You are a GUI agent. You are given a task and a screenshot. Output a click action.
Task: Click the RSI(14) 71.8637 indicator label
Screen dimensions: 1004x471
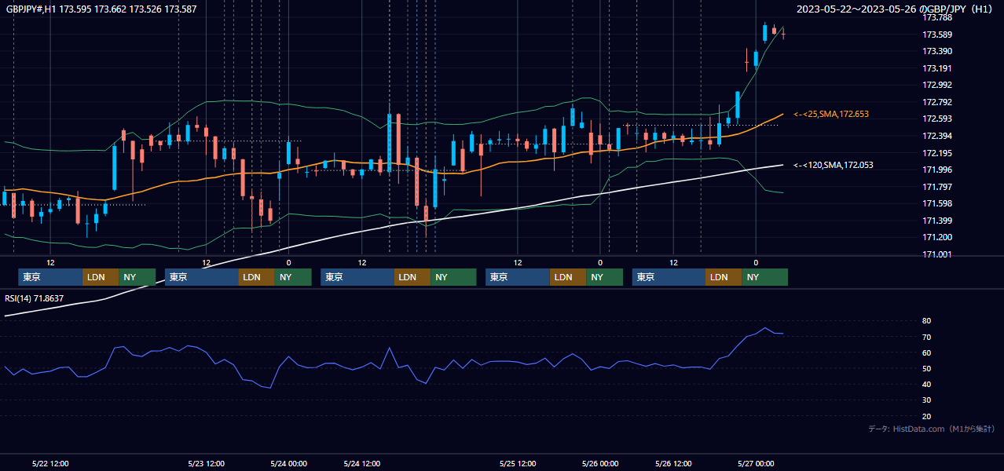click(x=35, y=298)
